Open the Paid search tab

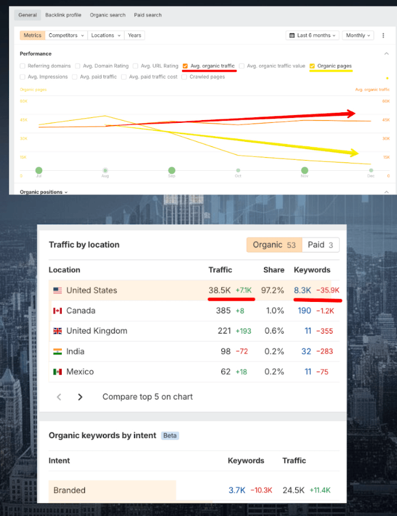(x=148, y=15)
